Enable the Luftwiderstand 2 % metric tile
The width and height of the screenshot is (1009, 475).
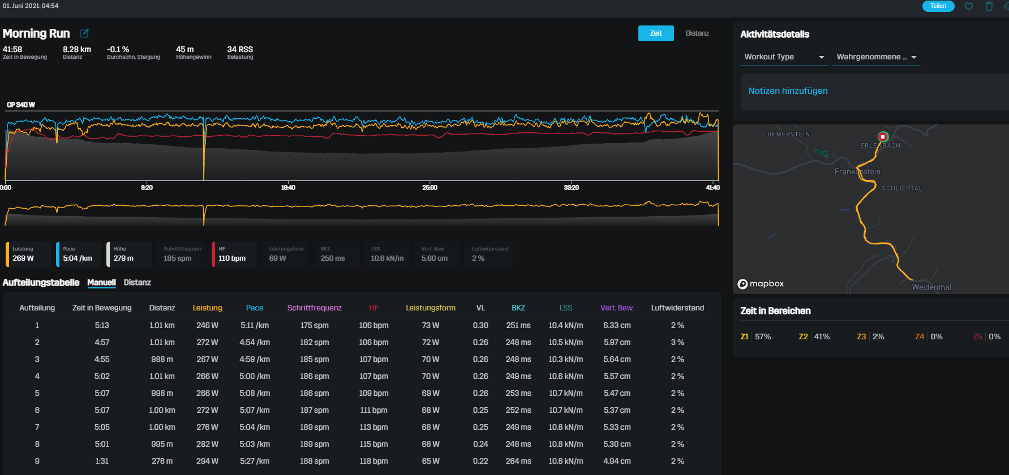pos(490,254)
